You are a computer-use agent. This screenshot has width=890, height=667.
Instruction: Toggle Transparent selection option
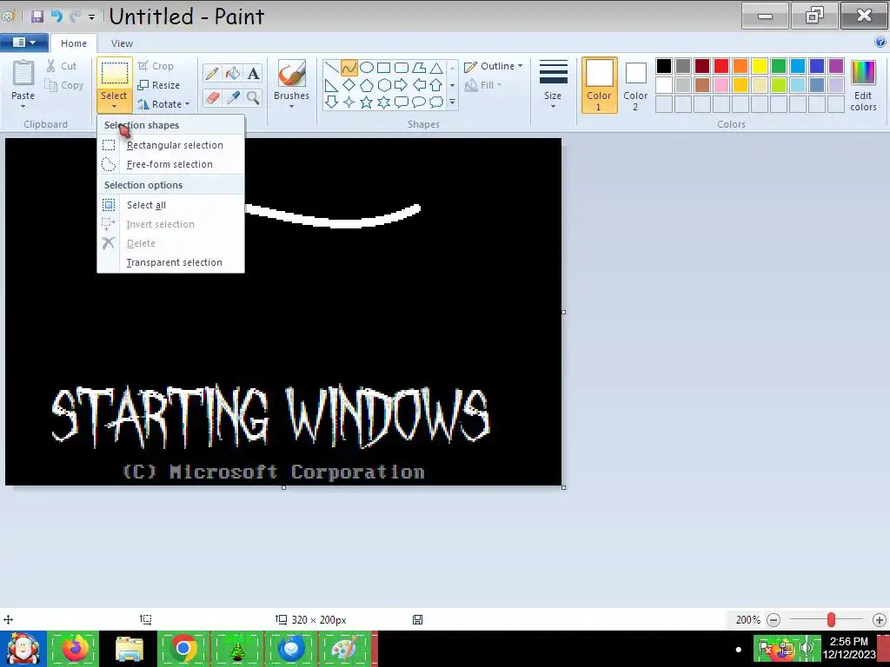[171, 262]
